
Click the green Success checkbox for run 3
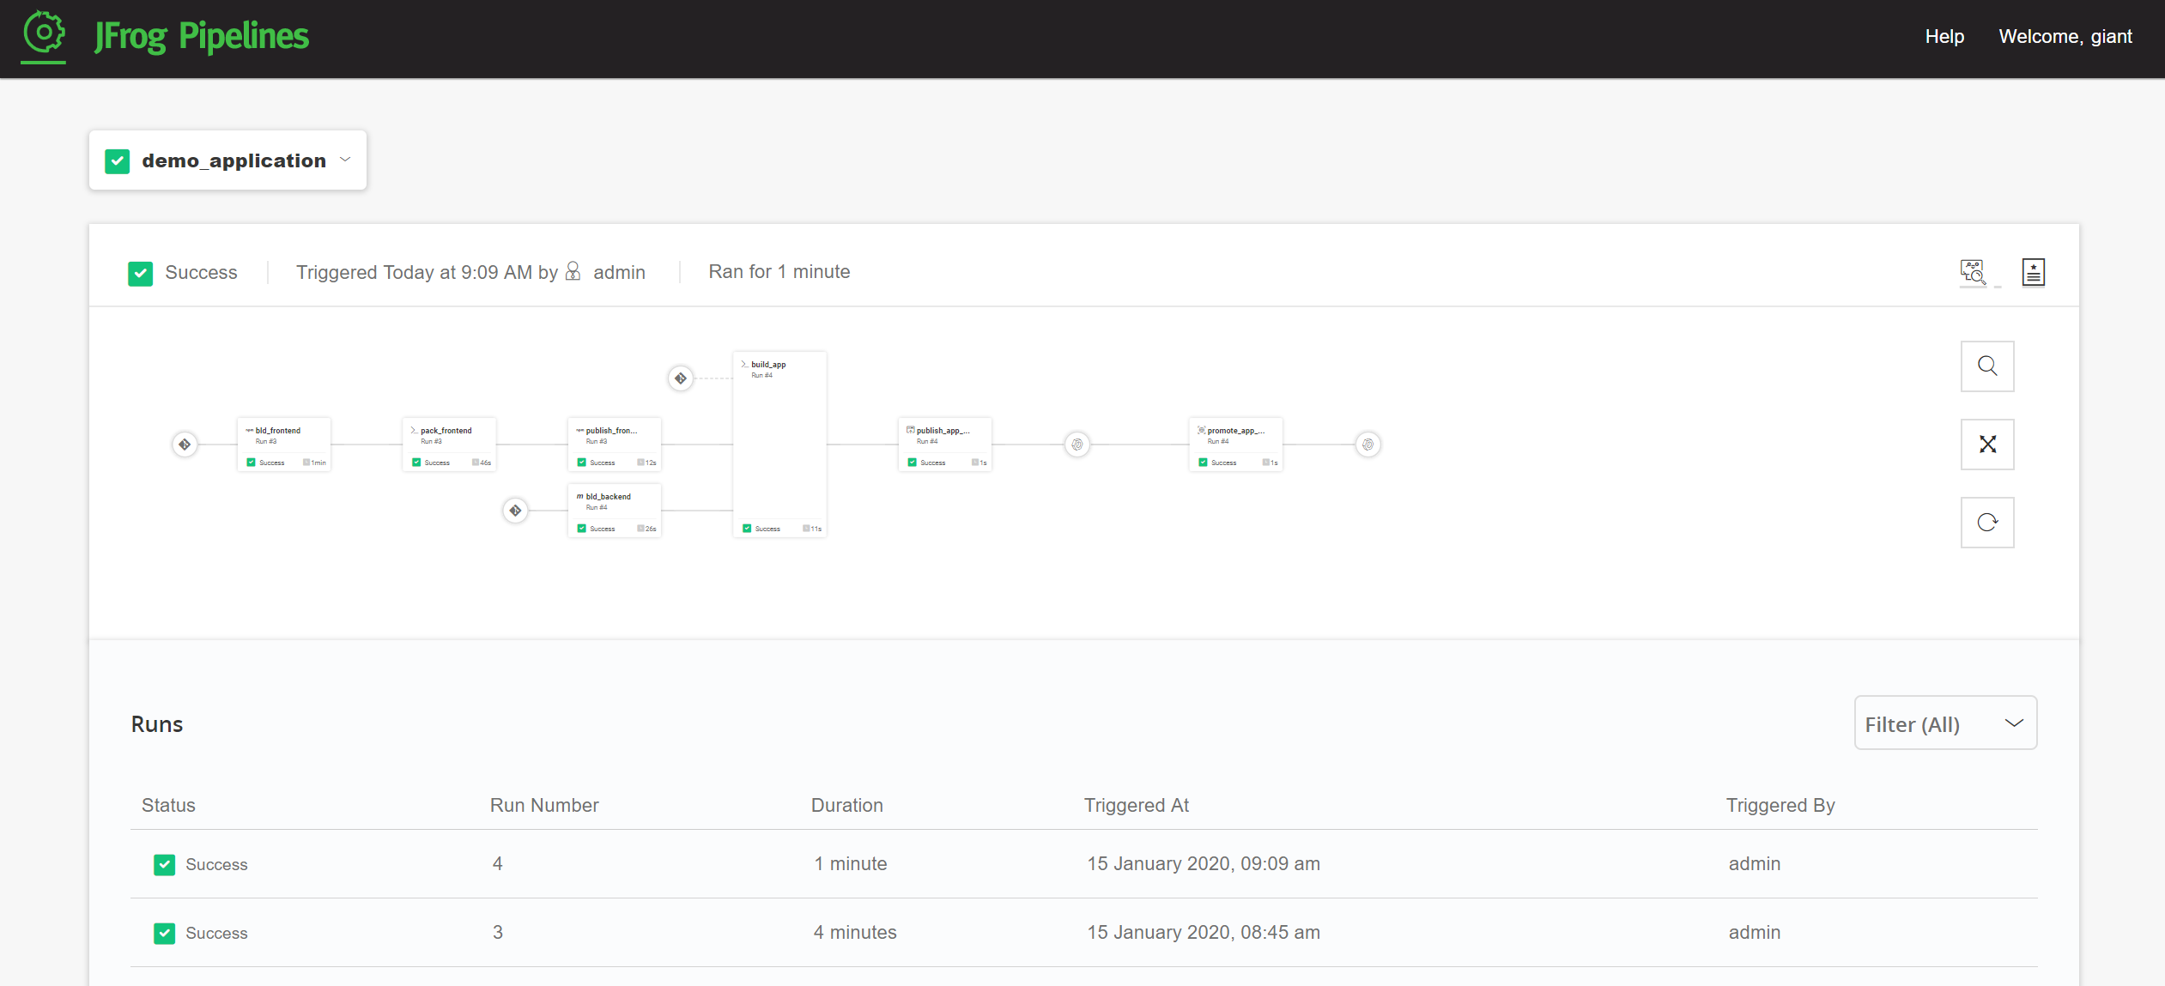click(164, 933)
